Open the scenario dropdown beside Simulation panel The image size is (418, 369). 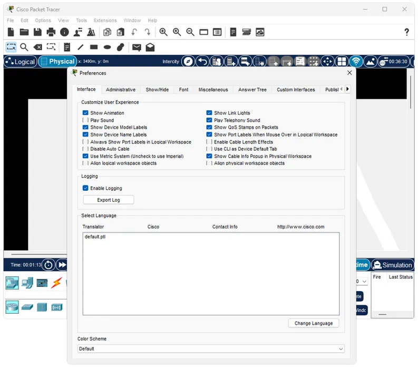[362, 281]
